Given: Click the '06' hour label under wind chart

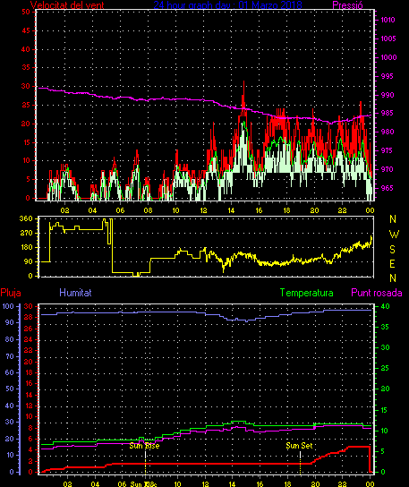Looking at the screenshot, I should pos(120,210).
